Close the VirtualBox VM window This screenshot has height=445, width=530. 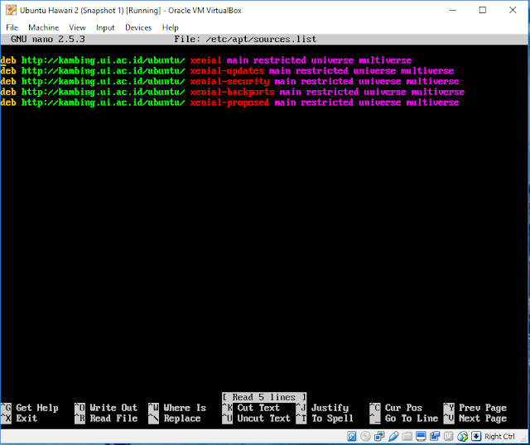(513, 10)
